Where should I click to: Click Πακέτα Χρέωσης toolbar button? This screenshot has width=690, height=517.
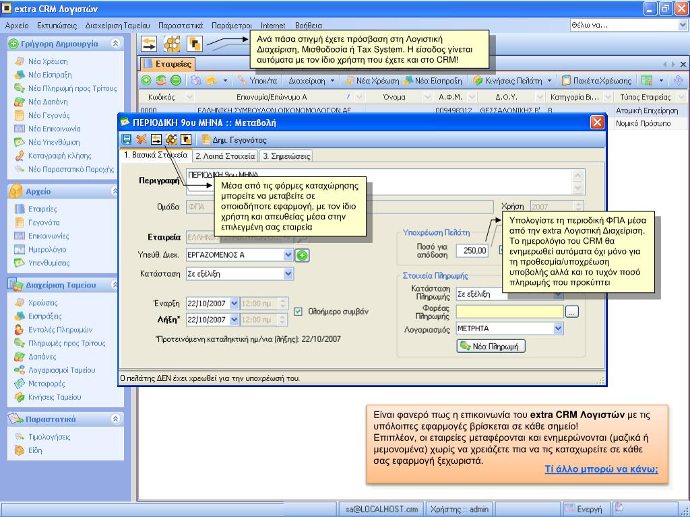click(597, 81)
